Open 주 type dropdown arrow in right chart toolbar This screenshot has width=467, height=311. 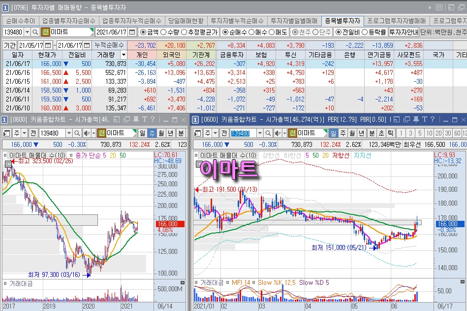(216, 133)
